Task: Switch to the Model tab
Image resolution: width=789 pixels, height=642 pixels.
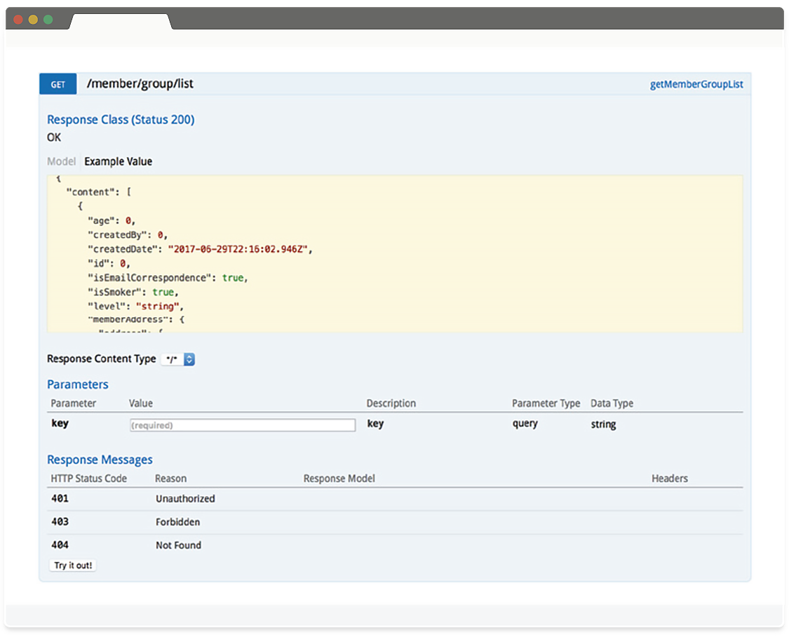Action: click(x=61, y=161)
